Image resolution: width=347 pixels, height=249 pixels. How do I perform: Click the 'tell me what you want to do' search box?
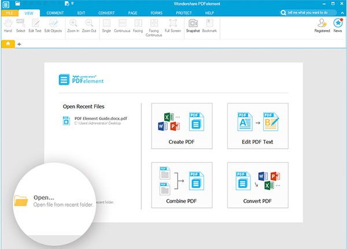click(x=308, y=13)
